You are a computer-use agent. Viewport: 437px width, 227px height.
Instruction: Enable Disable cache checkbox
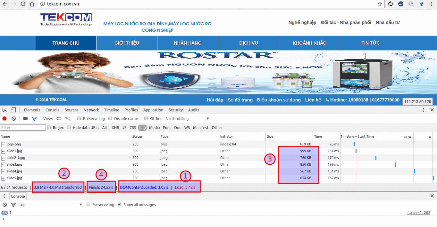coord(110,118)
